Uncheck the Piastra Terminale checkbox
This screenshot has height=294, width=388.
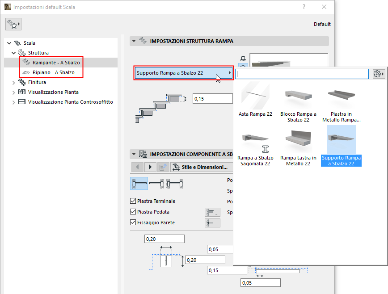[133, 201]
